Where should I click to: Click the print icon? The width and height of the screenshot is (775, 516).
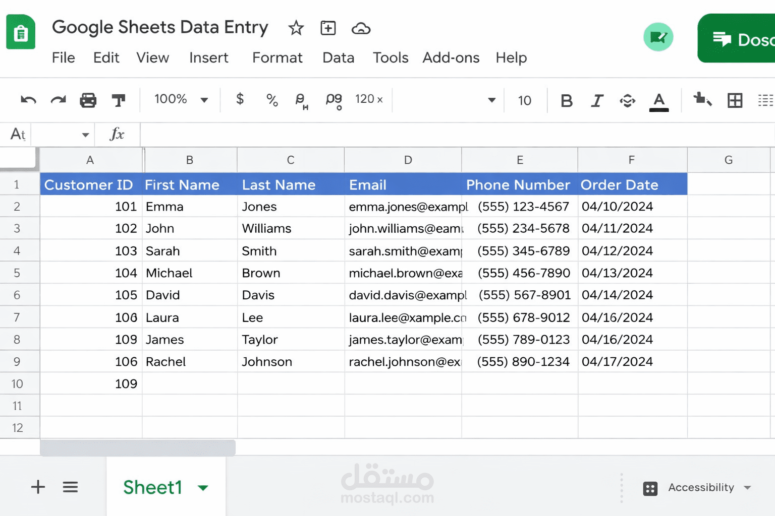click(x=88, y=100)
